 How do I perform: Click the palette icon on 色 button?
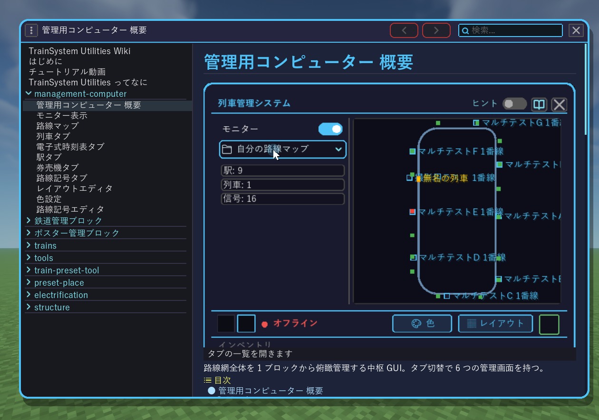tap(416, 324)
